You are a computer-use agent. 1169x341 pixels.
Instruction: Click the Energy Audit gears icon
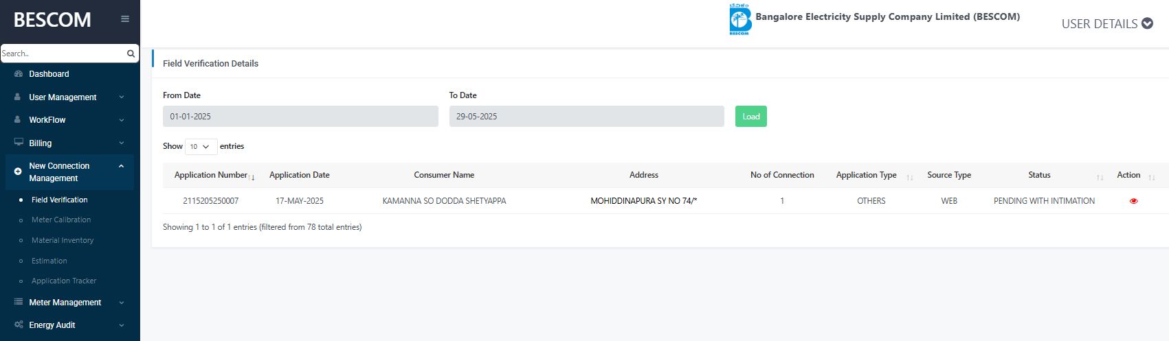click(x=19, y=325)
